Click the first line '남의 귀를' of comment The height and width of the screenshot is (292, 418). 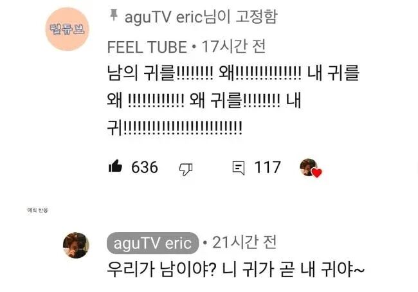pos(141,73)
